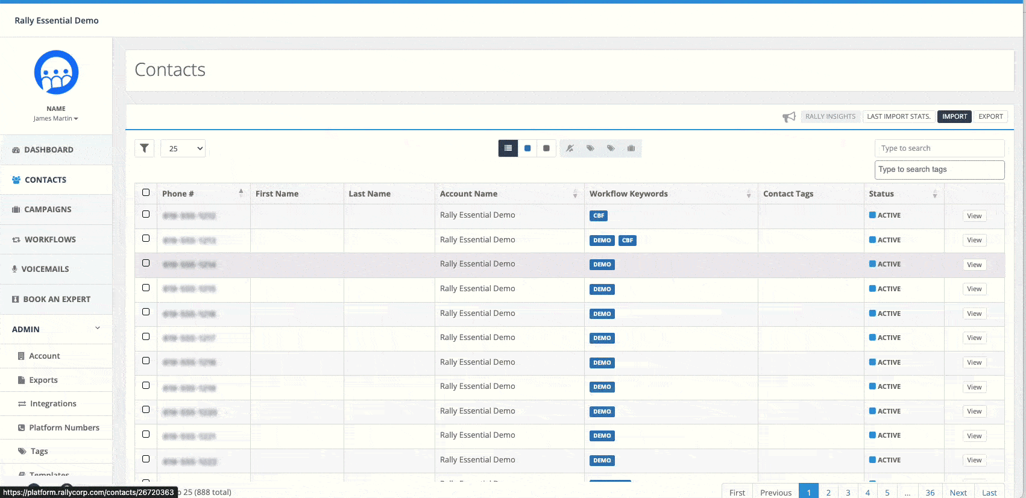Viewport: 1026px width, 498px height.
Task: Click the briefcase campaign icon in toolbar
Action: 631,148
